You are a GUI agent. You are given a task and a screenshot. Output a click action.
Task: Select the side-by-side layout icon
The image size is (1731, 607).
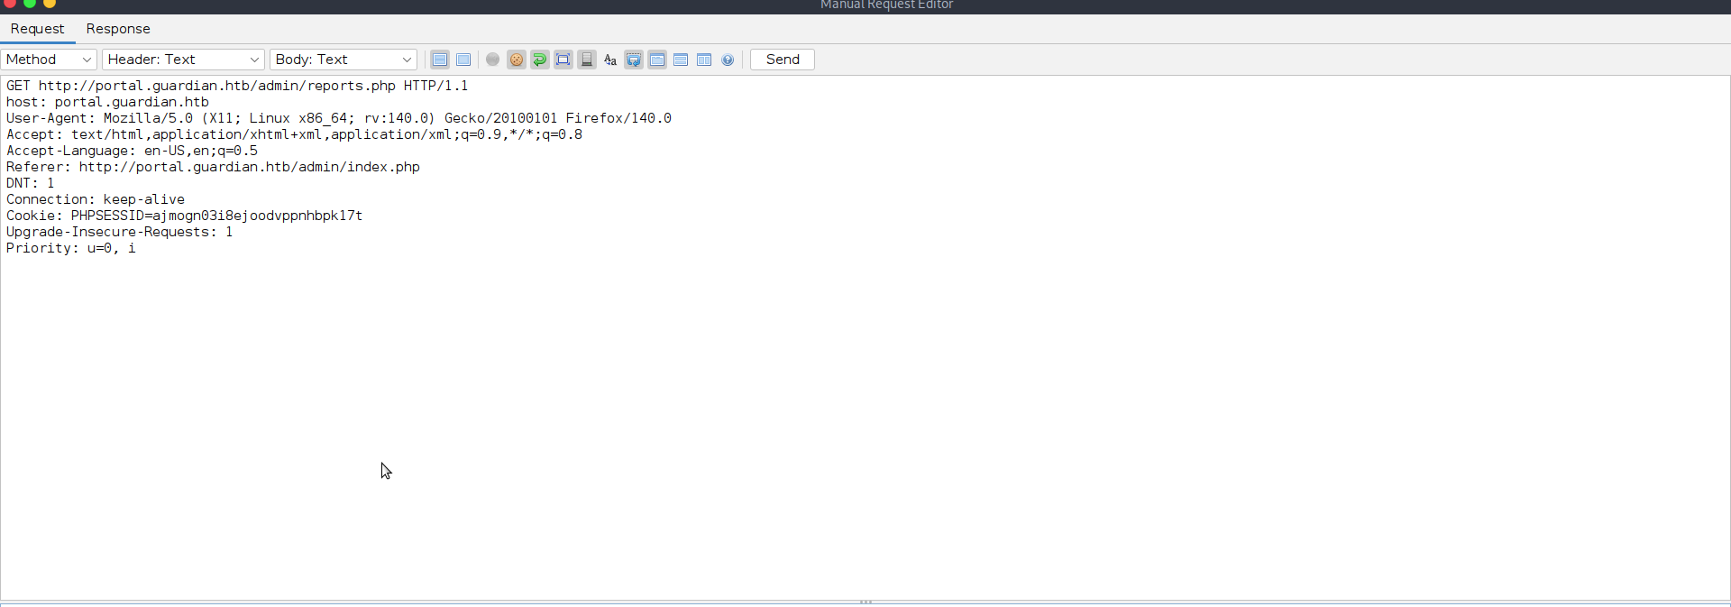[704, 60]
